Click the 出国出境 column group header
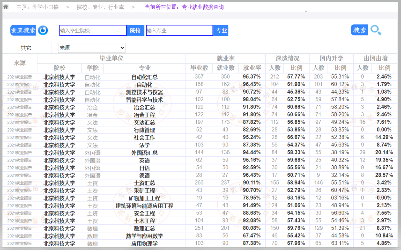This screenshot has height=250, width=401. pyautogui.click(x=376, y=58)
